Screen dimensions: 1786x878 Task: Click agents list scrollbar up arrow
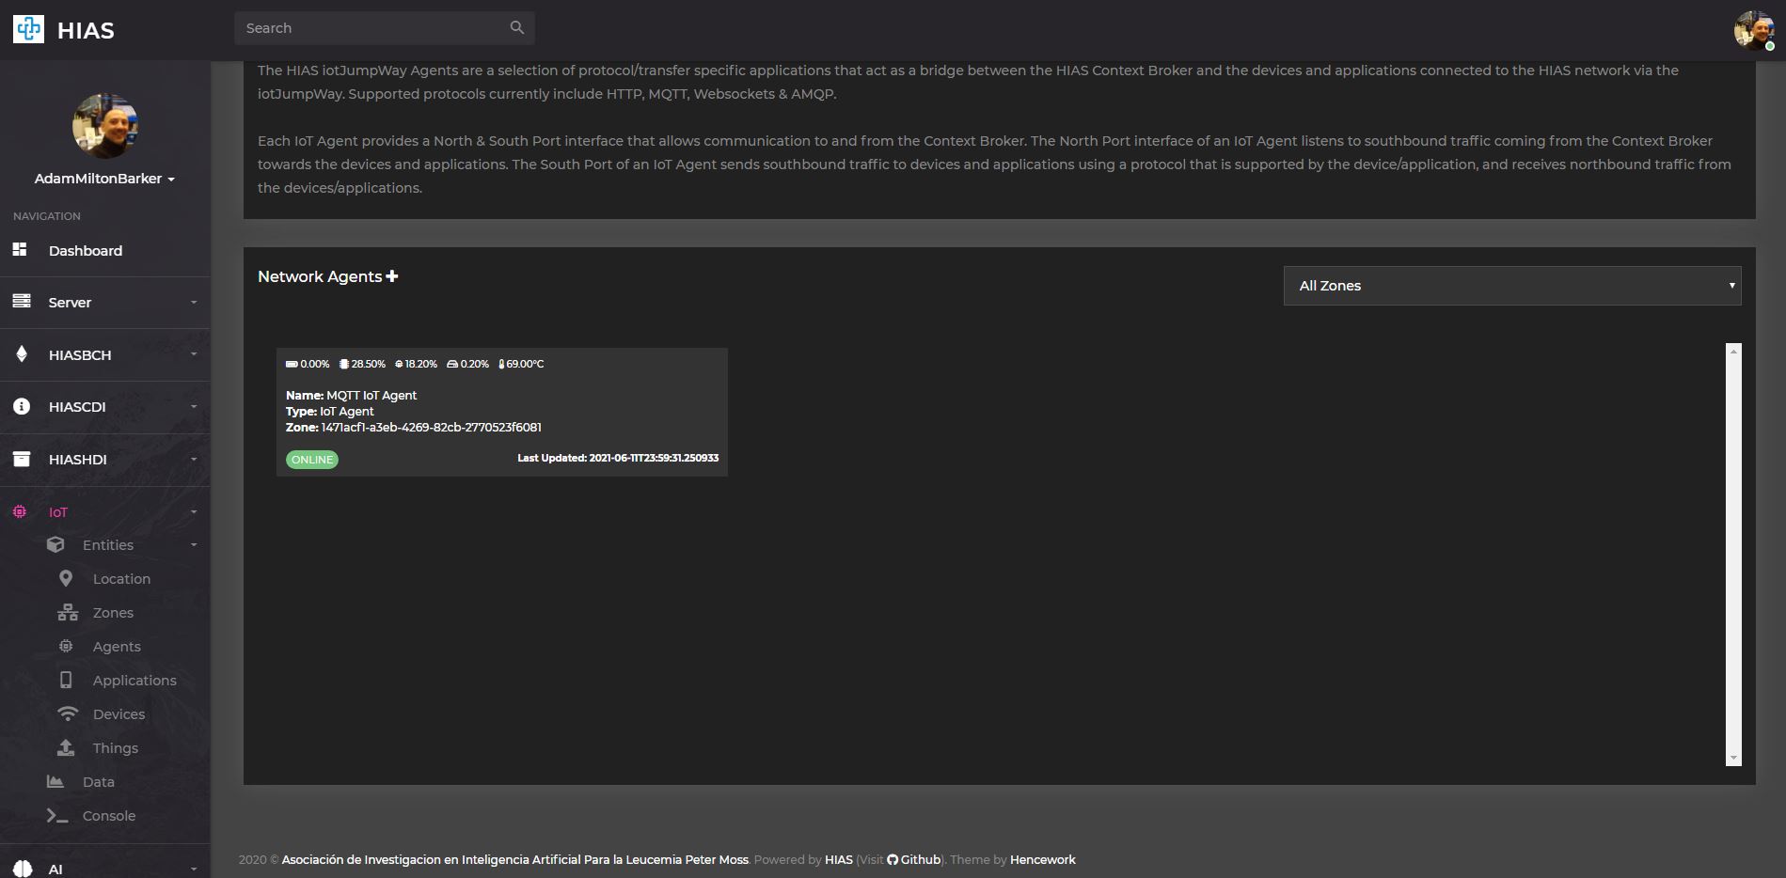(x=1733, y=351)
